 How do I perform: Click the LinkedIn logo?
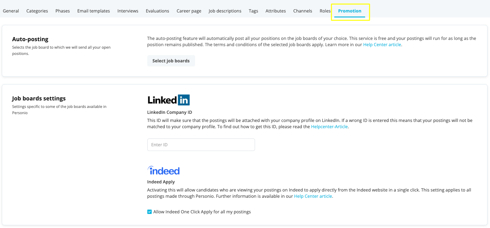[169, 100]
